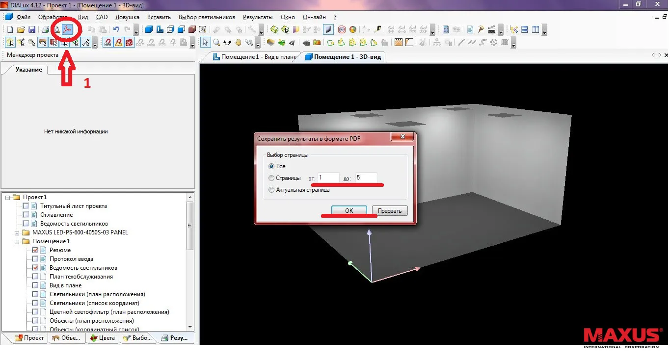Select 'Светильники (план расположения)' tree item
Image resolution: width=670 pixels, height=358 pixels.
[x=97, y=294]
